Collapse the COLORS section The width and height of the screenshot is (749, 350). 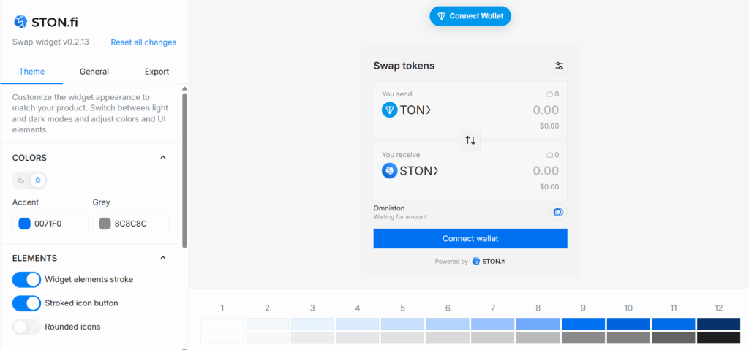point(163,157)
